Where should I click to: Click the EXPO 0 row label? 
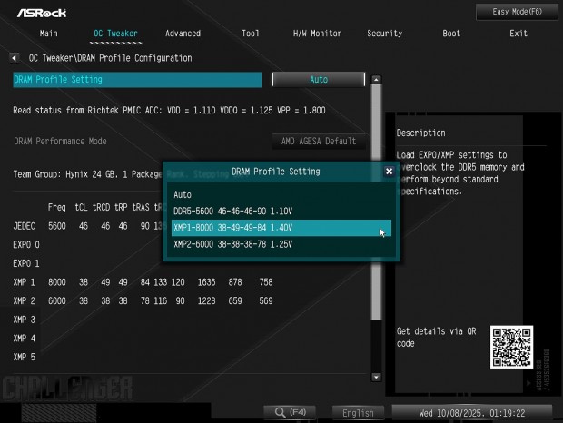[x=26, y=245]
